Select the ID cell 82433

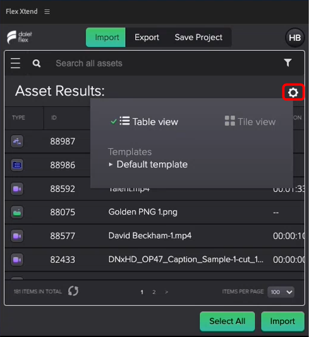pos(63,260)
